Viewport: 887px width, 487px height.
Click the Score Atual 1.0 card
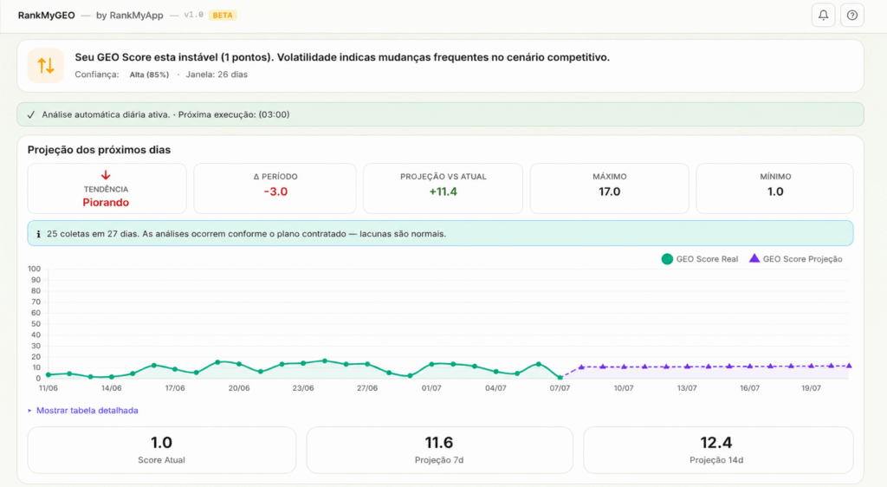(162, 450)
